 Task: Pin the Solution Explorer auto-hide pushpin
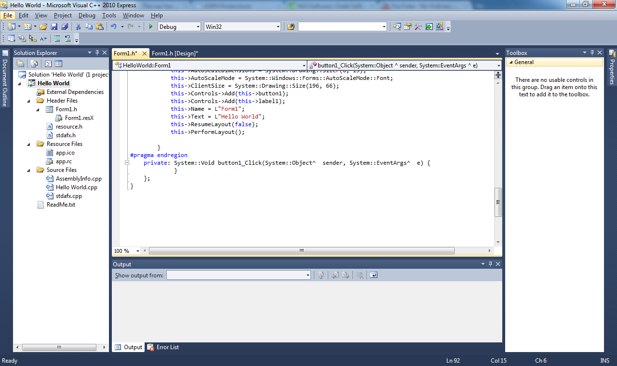point(97,52)
